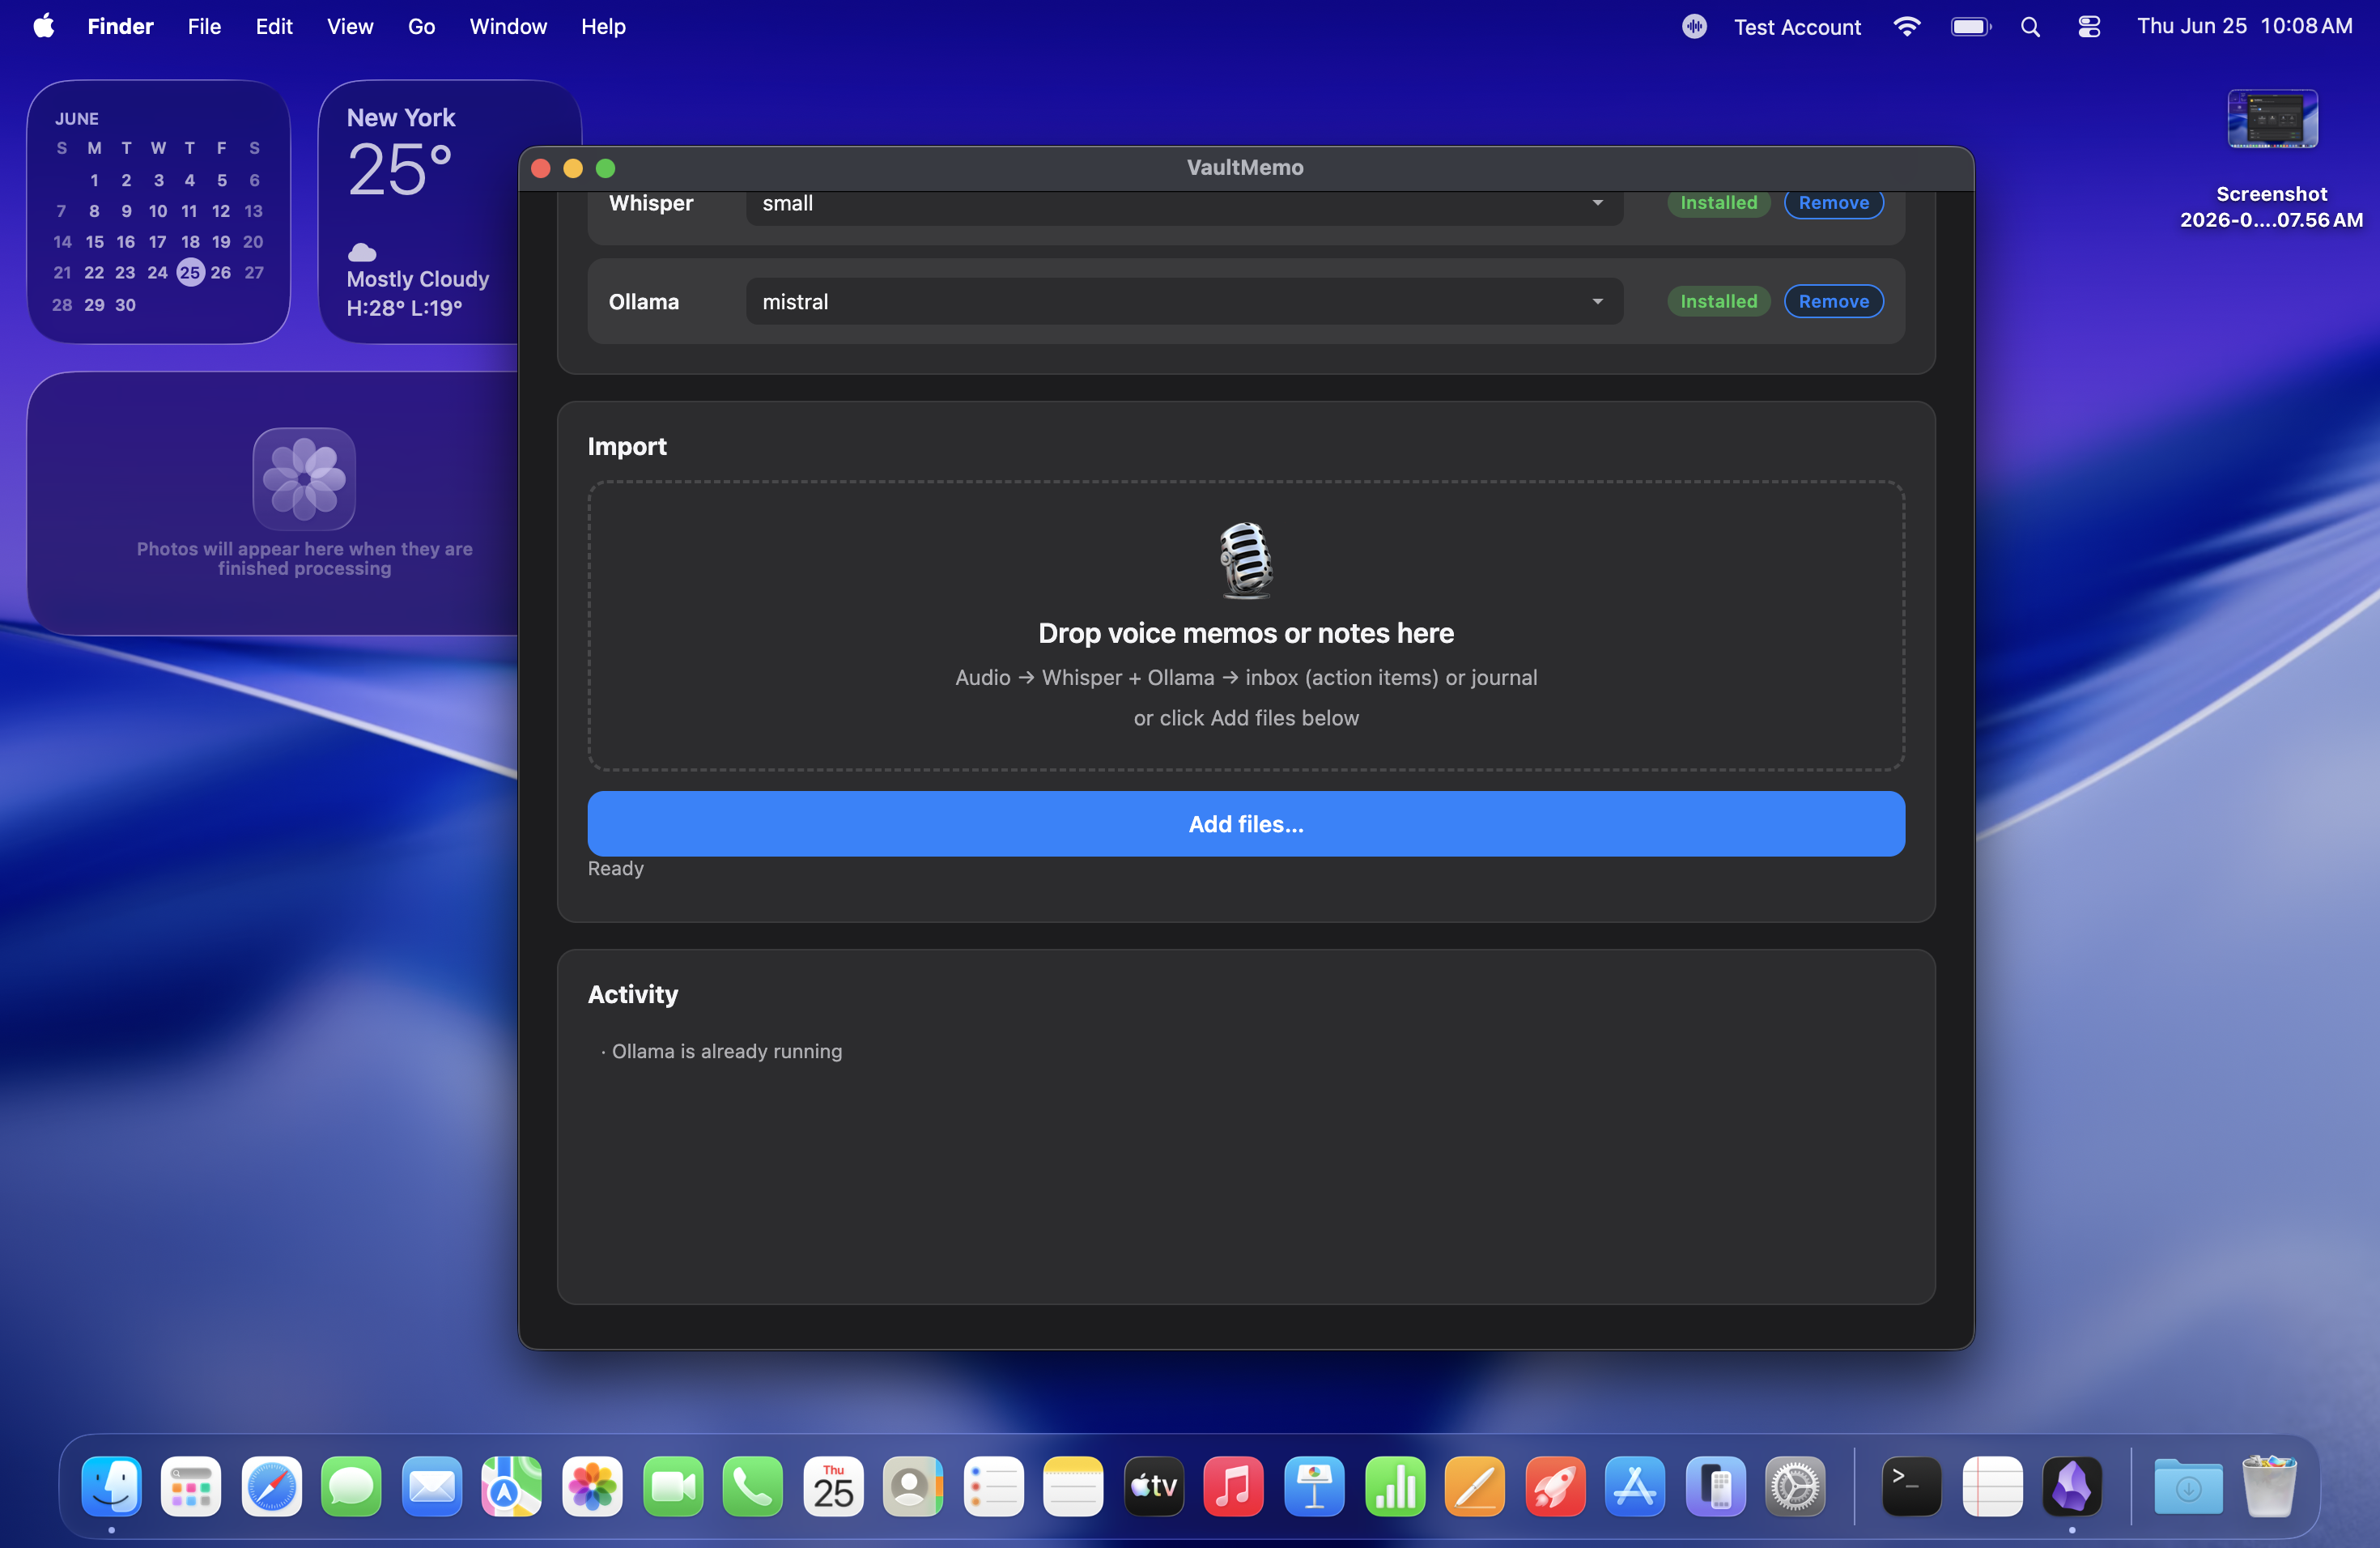Open the Help menu
This screenshot has height=1548, width=2380.
pyautogui.click(x=603, y=27)
